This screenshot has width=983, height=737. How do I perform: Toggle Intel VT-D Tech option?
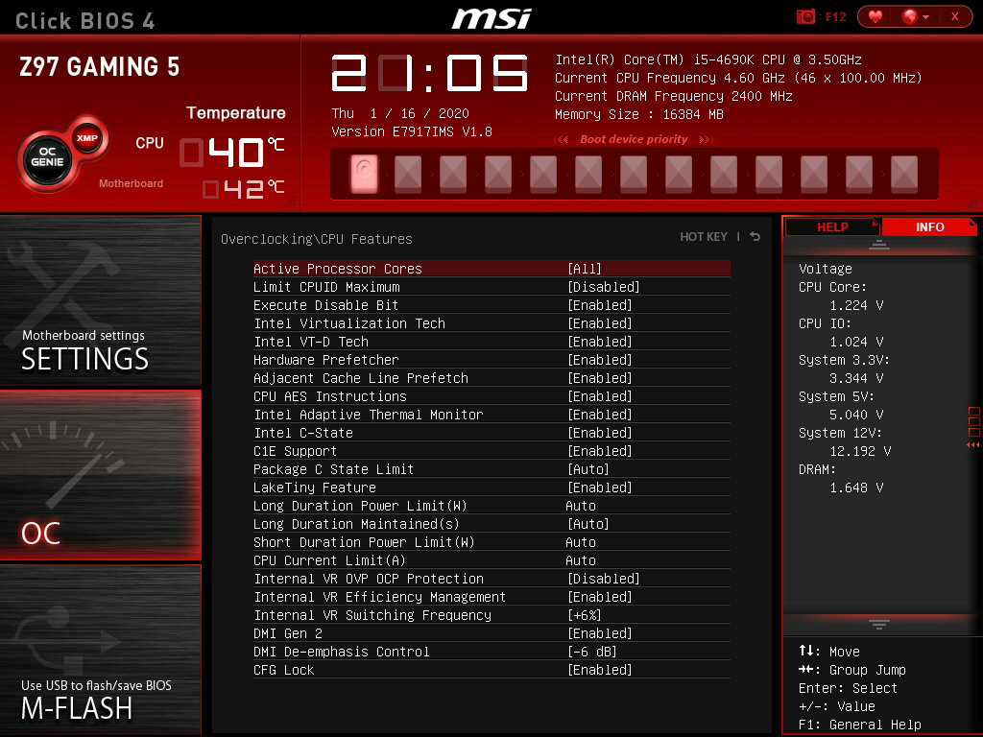(491, 342)
